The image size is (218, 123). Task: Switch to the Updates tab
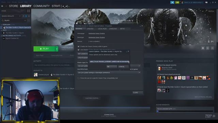(x=90, y=29)
